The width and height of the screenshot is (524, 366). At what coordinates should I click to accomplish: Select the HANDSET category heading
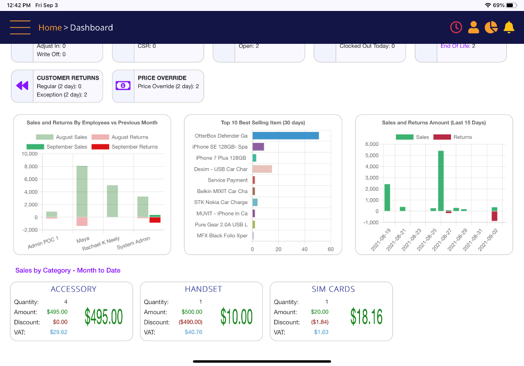click(204, 289)
